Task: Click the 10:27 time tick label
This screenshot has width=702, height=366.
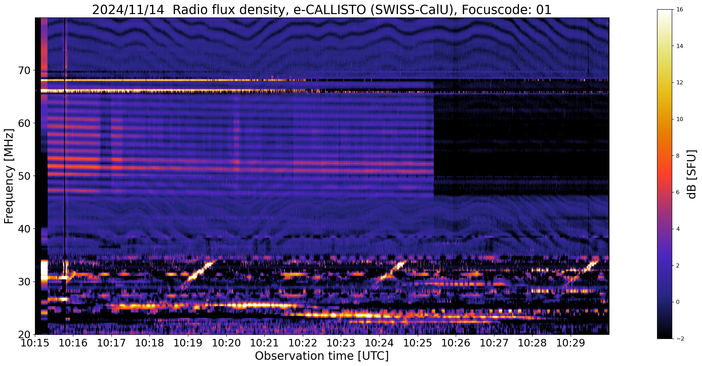Action: tap(494, 343)
